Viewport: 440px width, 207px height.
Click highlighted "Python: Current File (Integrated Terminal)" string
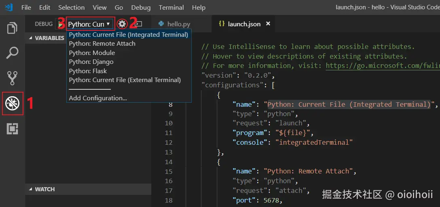(349, 105)
